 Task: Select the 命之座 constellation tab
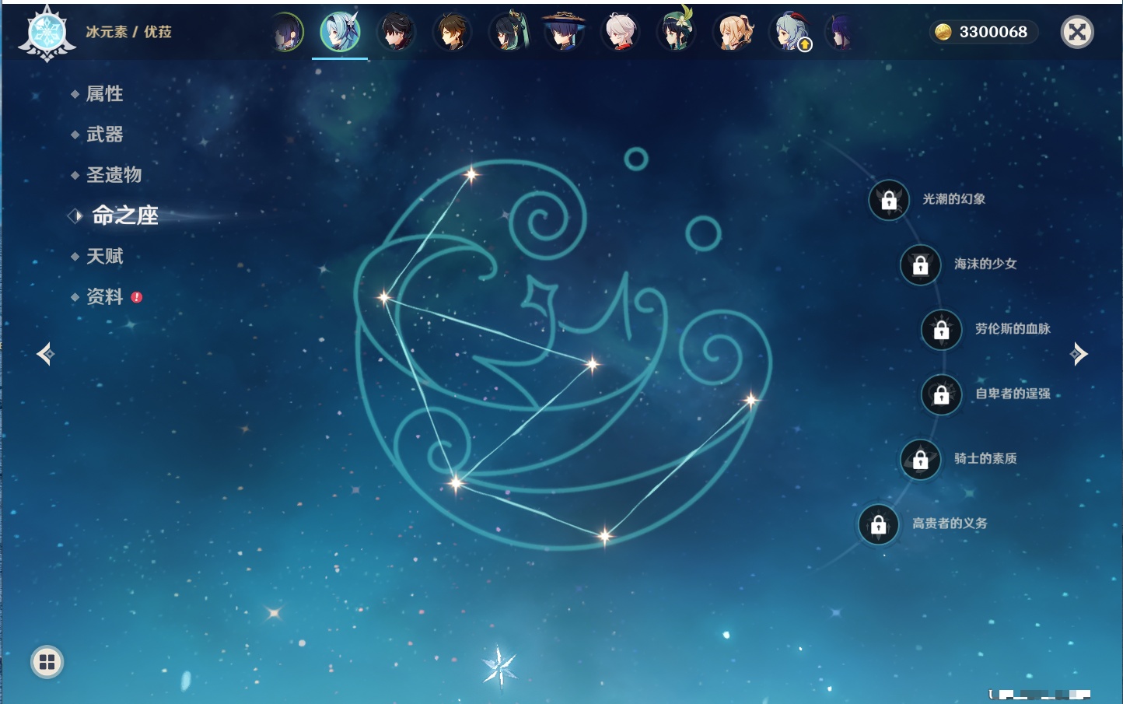click(x=124, y=215)
